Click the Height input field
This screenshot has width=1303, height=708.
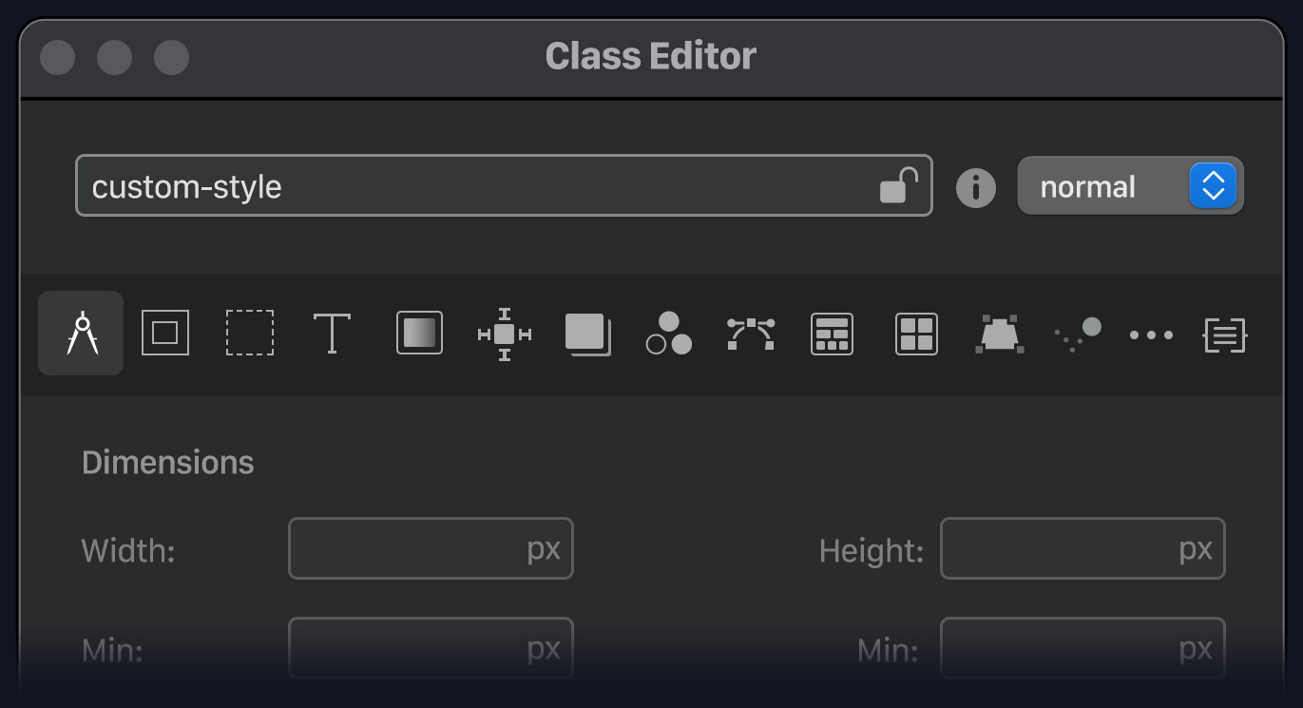[1083, 548]
